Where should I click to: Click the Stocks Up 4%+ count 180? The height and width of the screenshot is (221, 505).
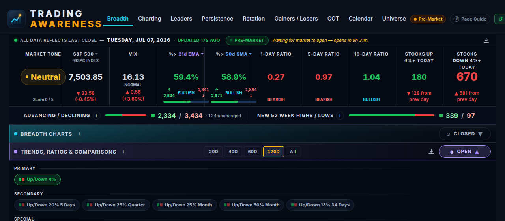(x=419, y=77)
